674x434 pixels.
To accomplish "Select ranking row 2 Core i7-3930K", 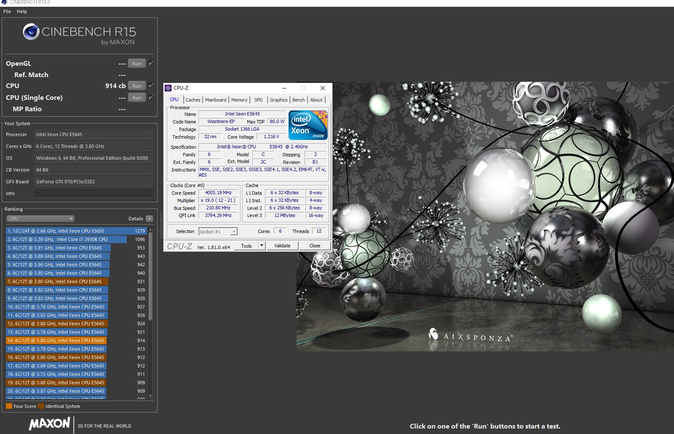I will pos(76,239).
